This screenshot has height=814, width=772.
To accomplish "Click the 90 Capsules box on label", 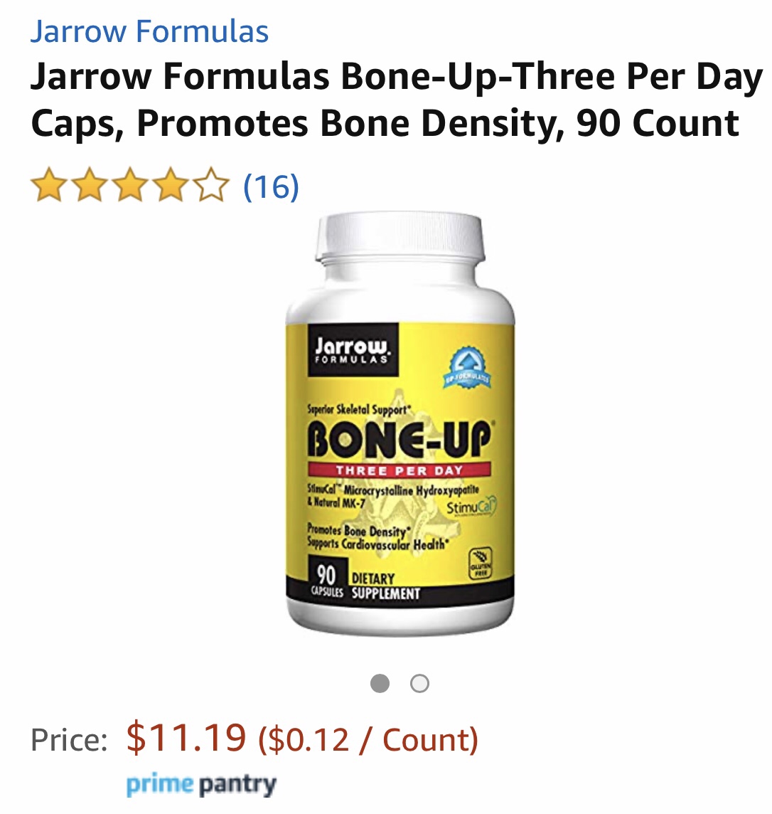I will point(327,578).
